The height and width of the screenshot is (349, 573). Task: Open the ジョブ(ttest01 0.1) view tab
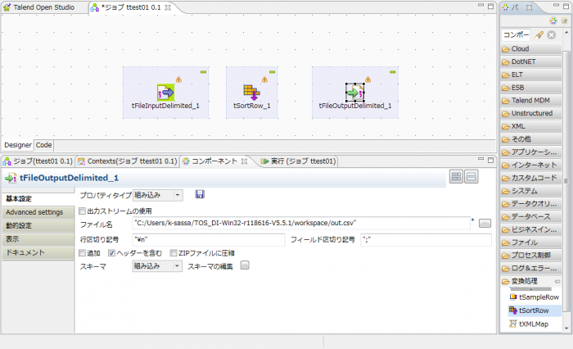[x=38, y=161]
